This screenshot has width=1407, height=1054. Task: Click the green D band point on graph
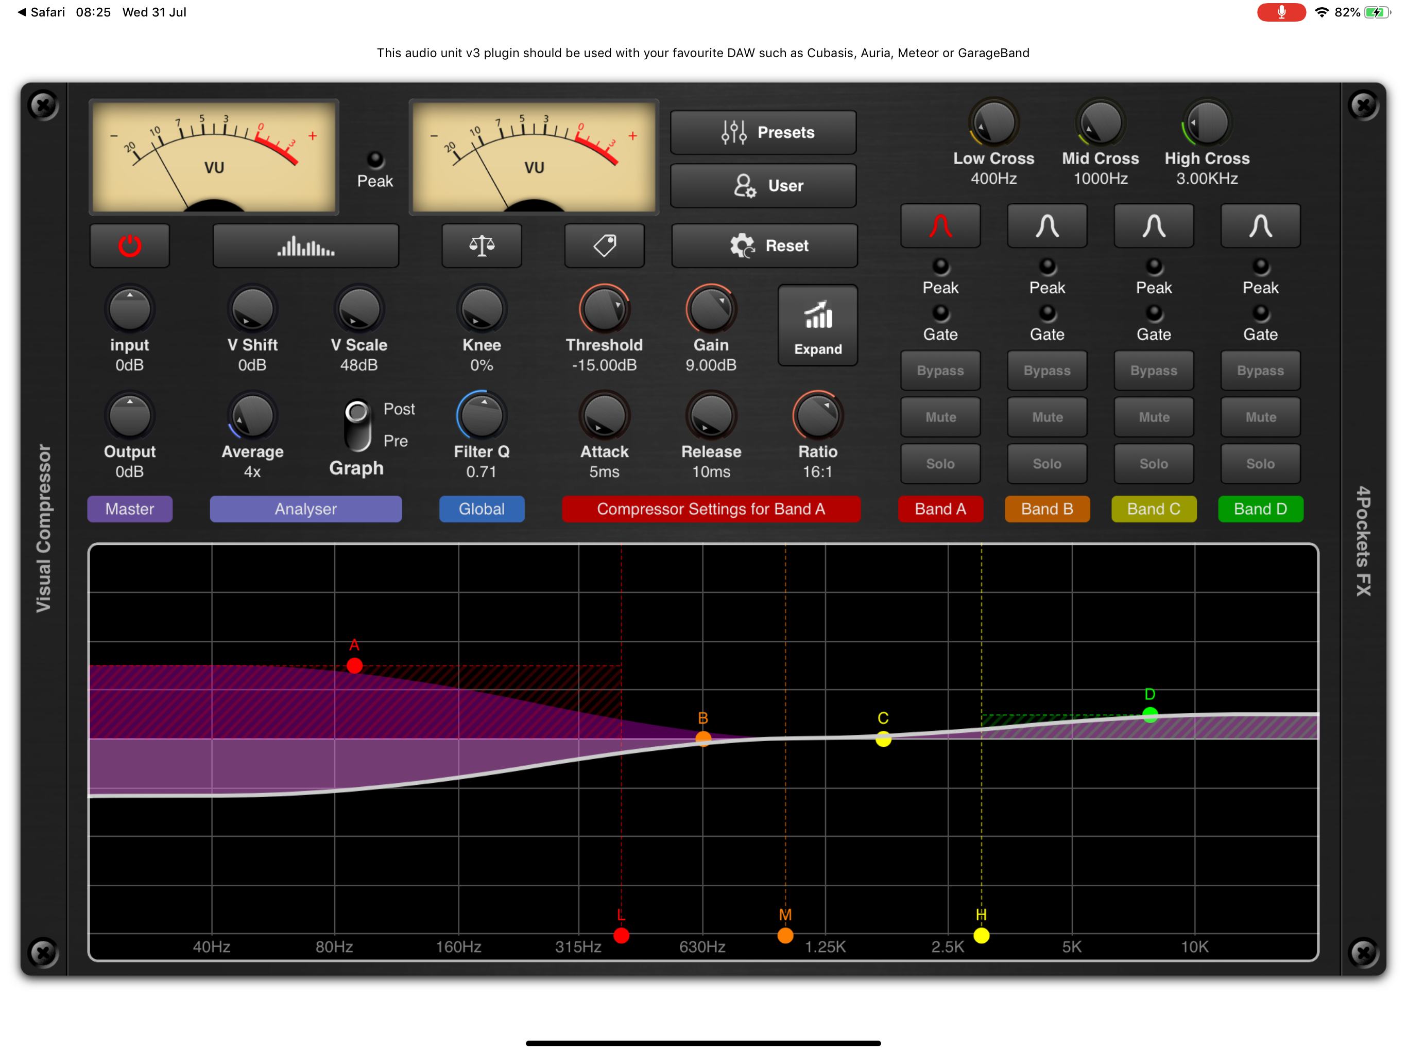[1149, 714]
